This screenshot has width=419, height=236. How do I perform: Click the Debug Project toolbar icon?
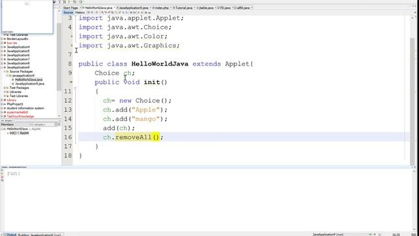pyautogui.click(x=75, y=1)
